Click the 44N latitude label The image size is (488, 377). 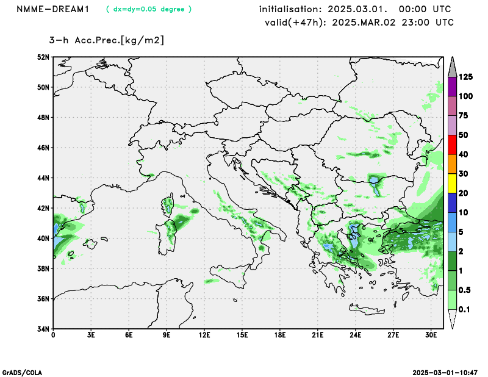click(43, 178)
